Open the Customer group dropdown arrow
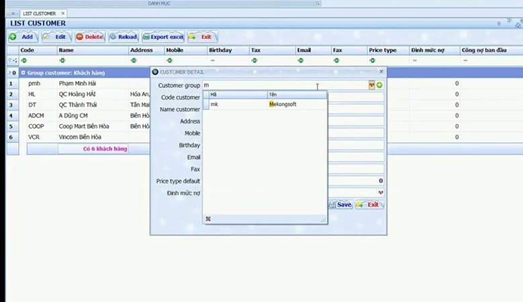Image resolution: width=523 pixels, height=302 pixels. pos(371,85)
